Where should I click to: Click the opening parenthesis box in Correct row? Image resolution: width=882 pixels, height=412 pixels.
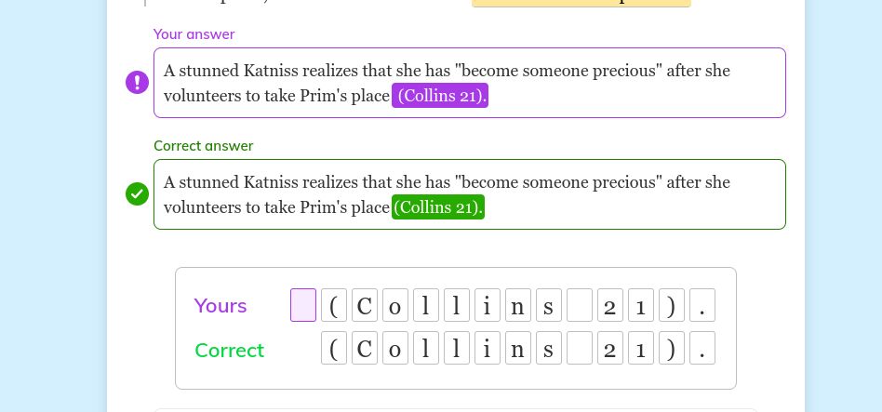[x=334, y=348]
